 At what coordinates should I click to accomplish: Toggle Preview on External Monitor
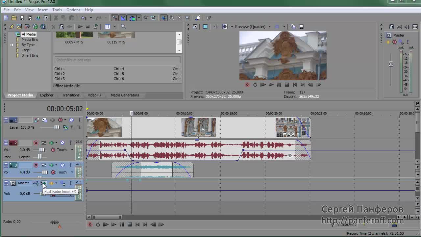tap(205, 27)
